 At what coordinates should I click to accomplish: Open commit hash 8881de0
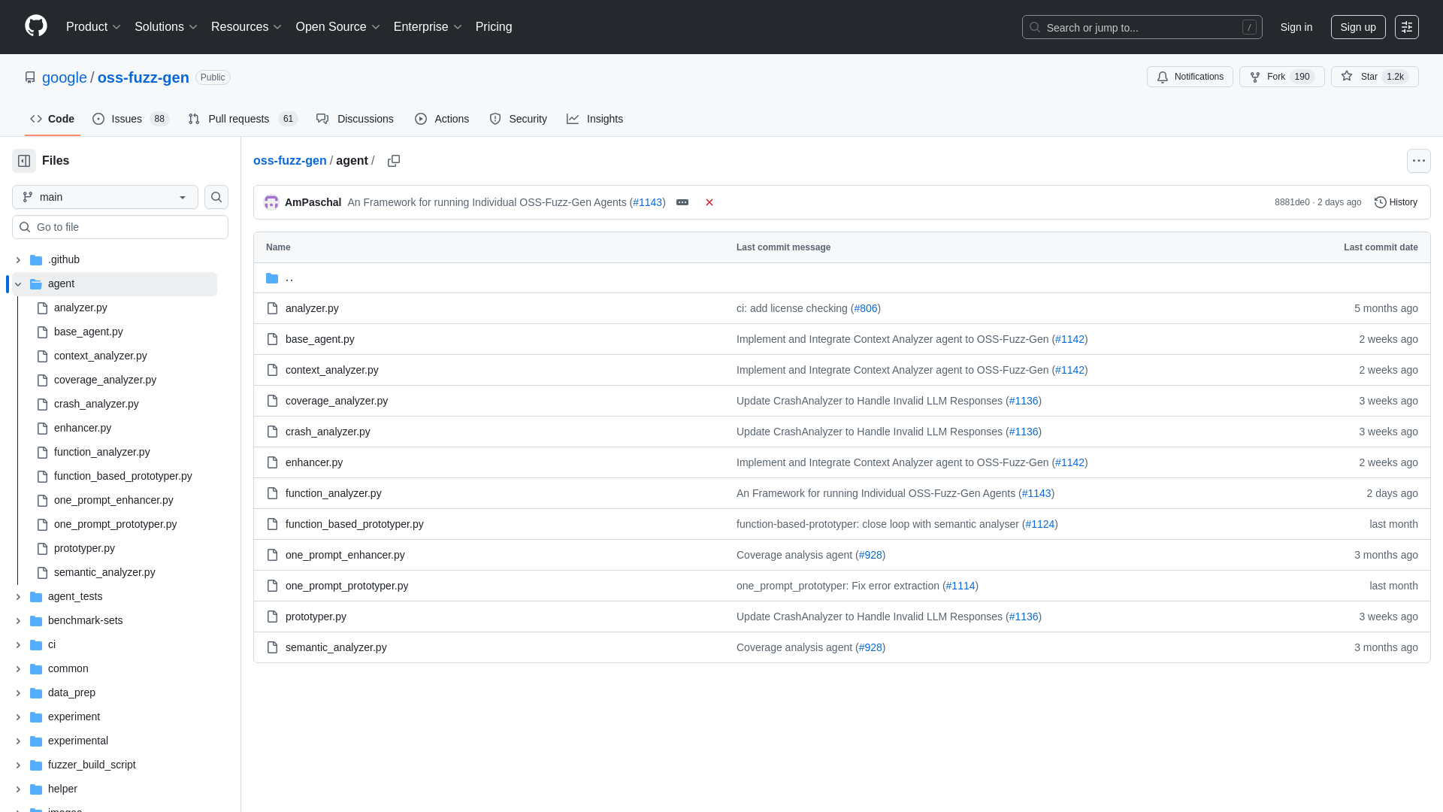tap(1292, 202)
